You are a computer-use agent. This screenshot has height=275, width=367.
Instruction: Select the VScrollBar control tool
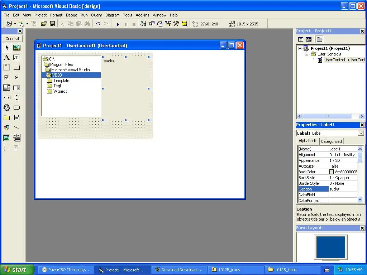click(x=16, y=97)
